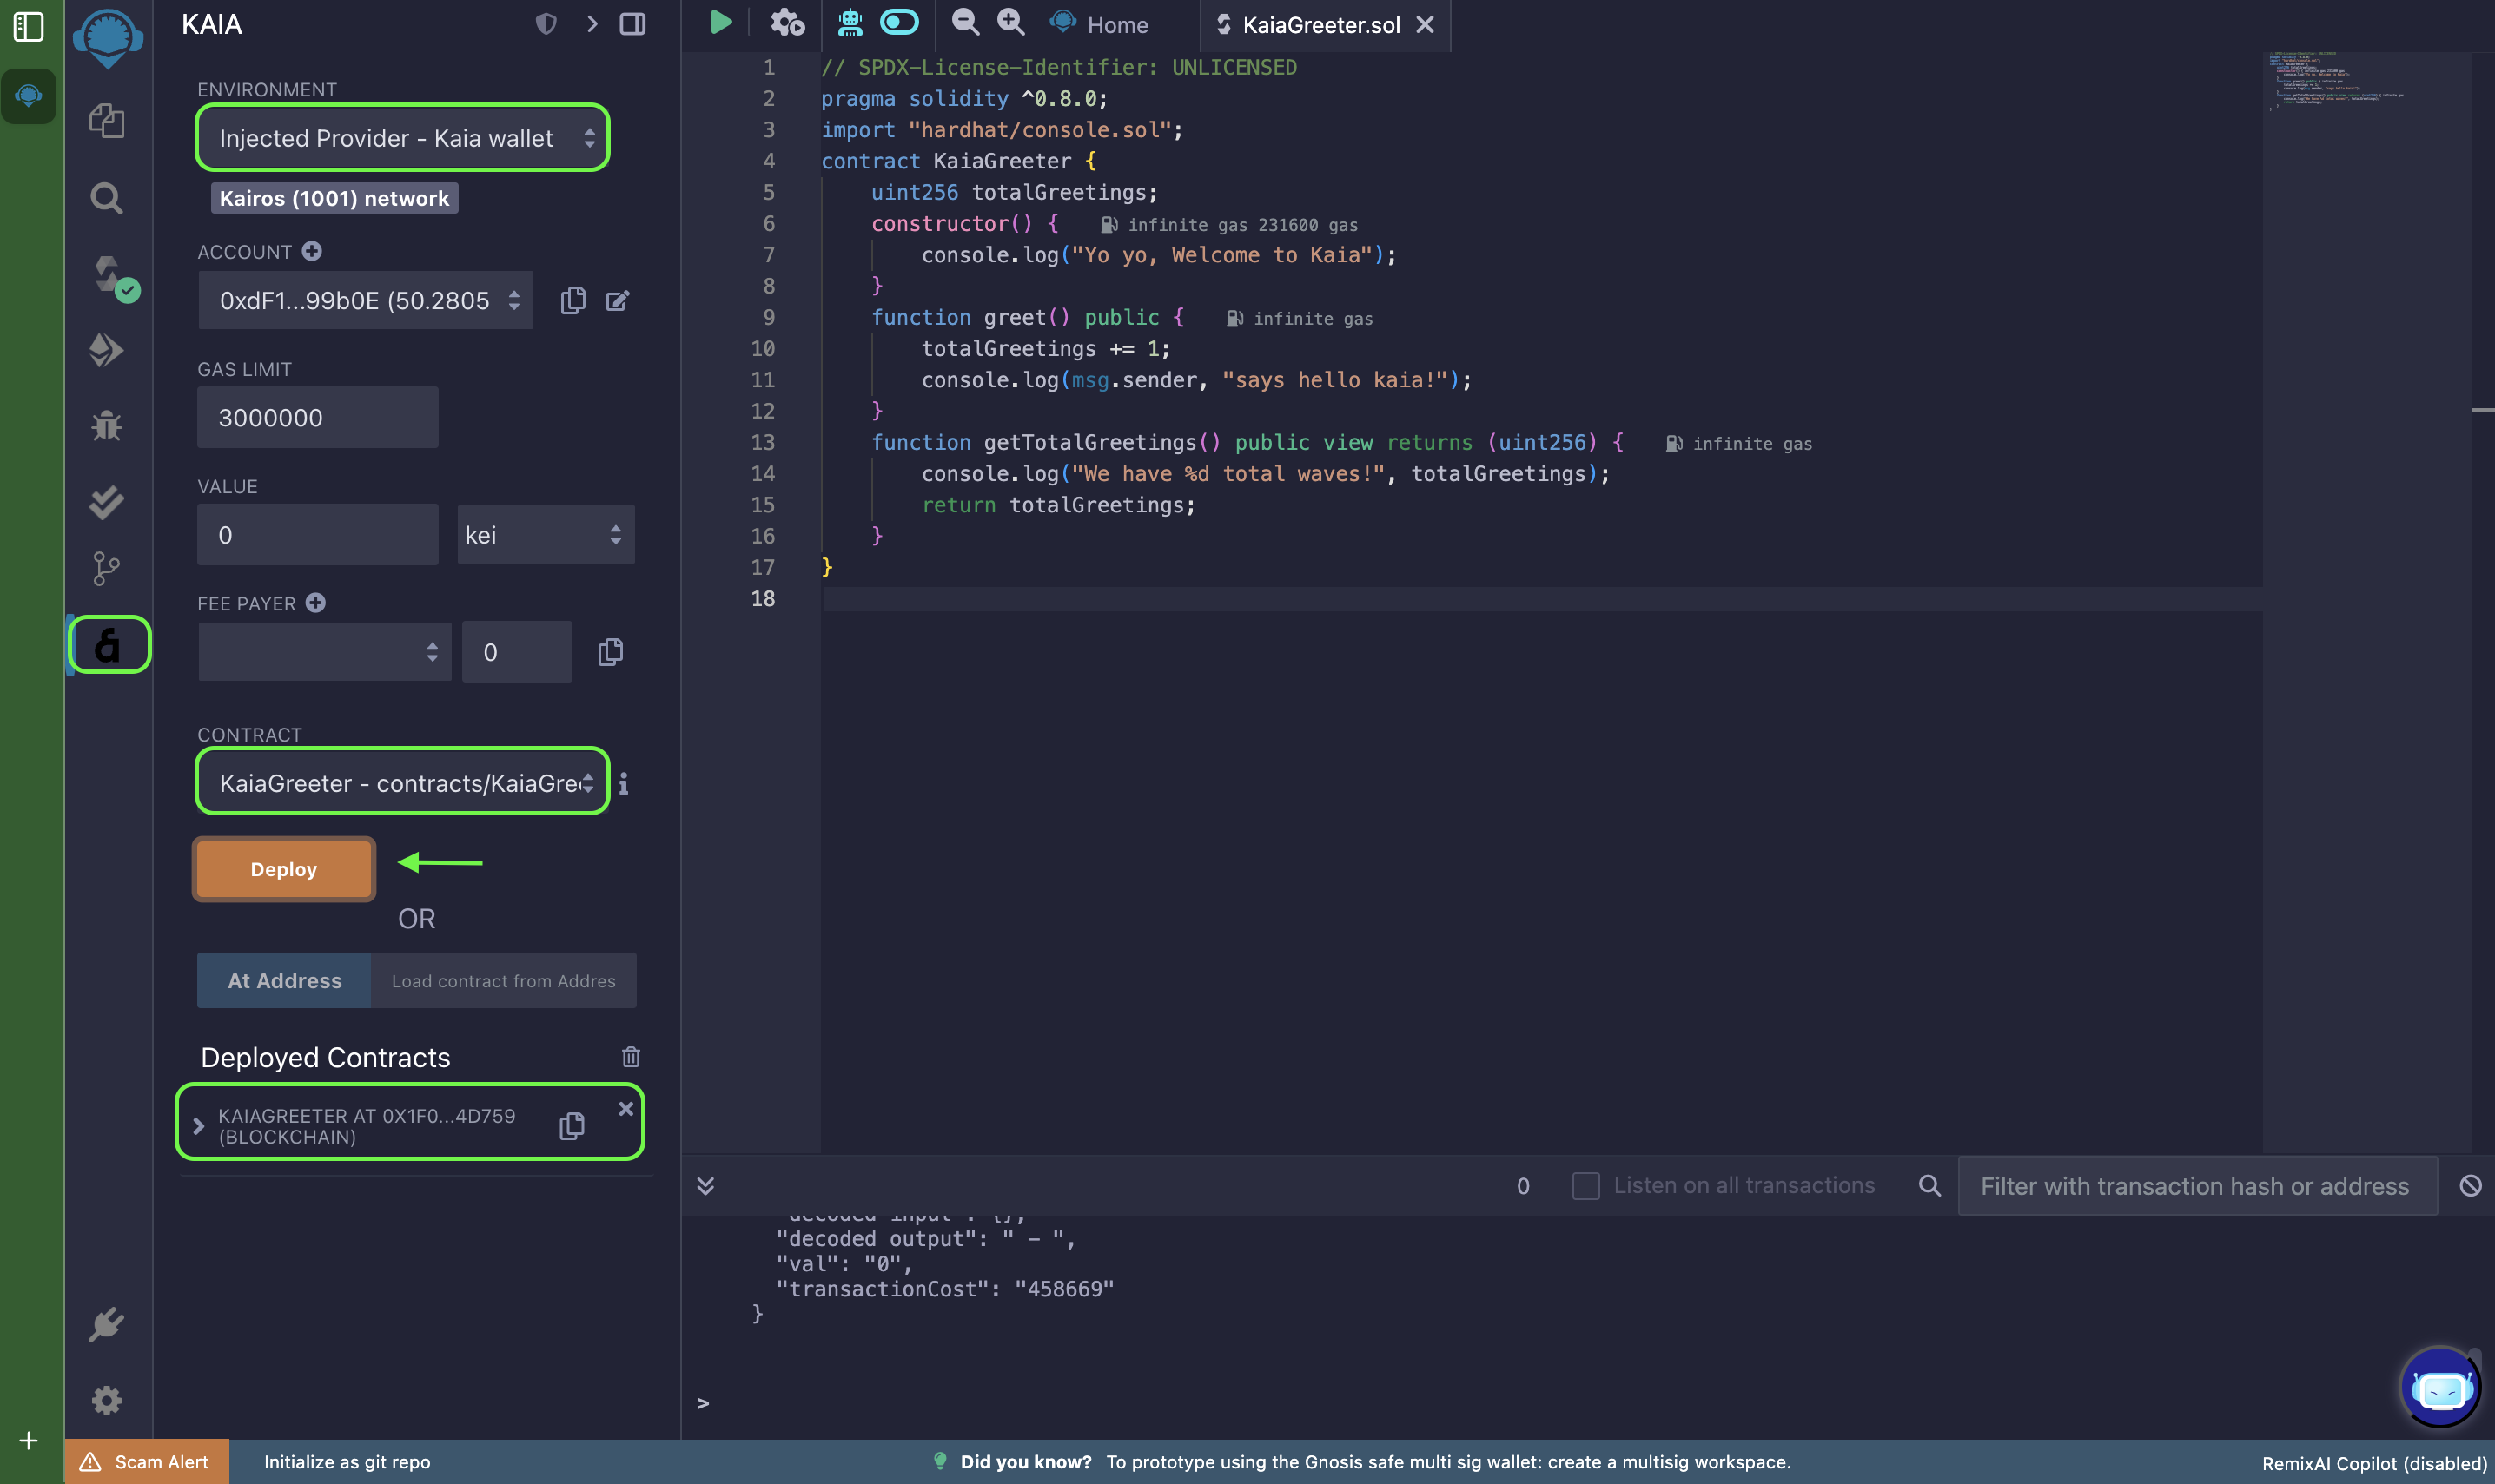
Task: Remove the deployed KAIAGREETER contract
Action: [626, 1109]
